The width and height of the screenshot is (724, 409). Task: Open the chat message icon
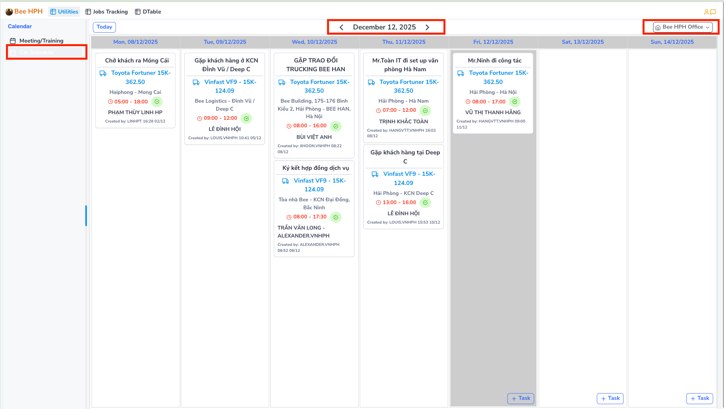(713, 12)
